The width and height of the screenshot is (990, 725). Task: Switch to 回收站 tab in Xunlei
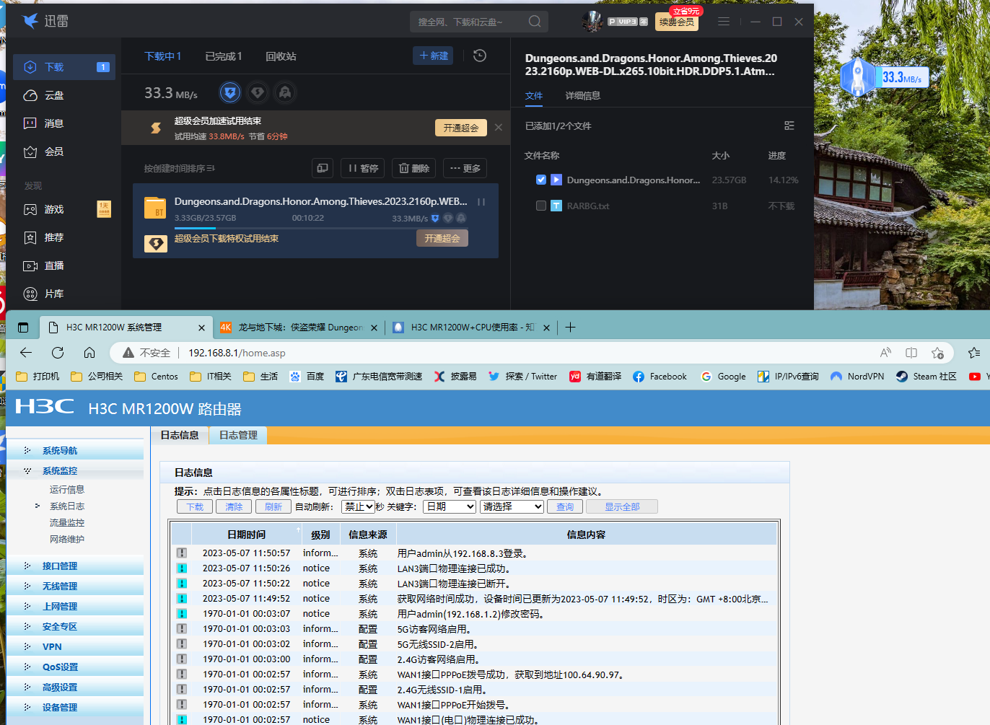point(281,56)
